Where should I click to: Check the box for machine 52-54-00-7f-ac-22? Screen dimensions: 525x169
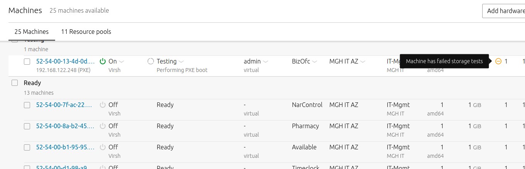coord(27,105)
